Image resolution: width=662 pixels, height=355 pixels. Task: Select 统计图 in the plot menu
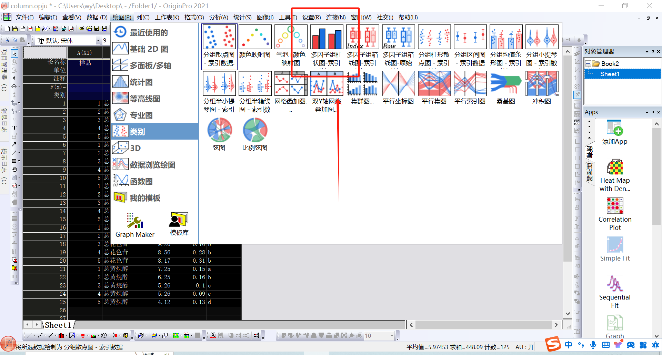pos(141,82)
